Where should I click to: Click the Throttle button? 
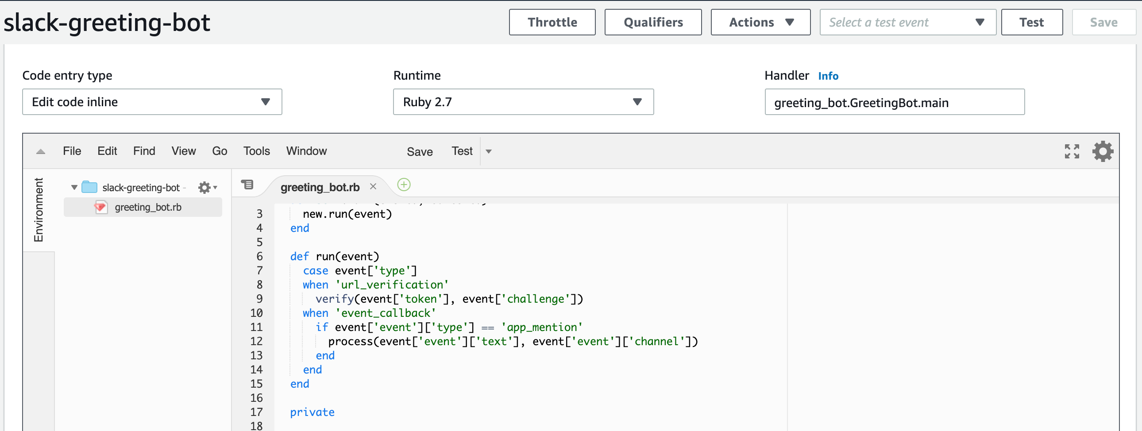pos(552,22)
